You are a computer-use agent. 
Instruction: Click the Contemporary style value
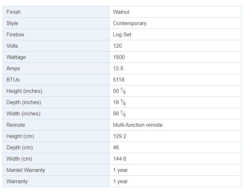[x=130, y=23]
